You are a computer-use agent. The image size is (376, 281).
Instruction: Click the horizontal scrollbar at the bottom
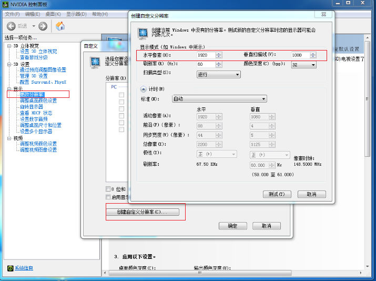click(x=200, y=273)
